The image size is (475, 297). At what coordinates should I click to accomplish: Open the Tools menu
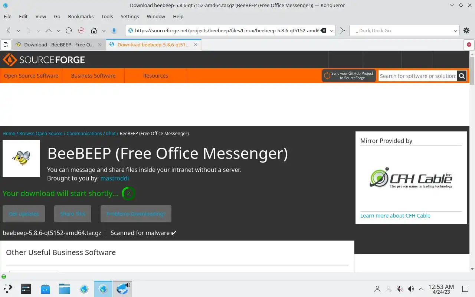click(107, 16)
